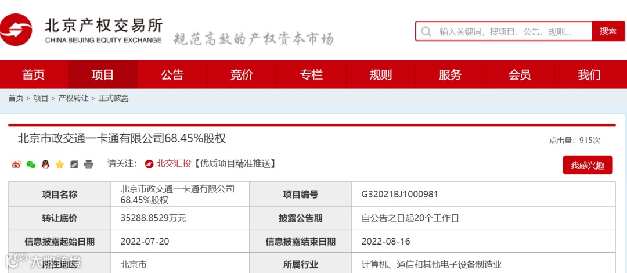627x273 pixels.
Task: Go to 项目 in the breadcrumb
Action: pos(41,99)
